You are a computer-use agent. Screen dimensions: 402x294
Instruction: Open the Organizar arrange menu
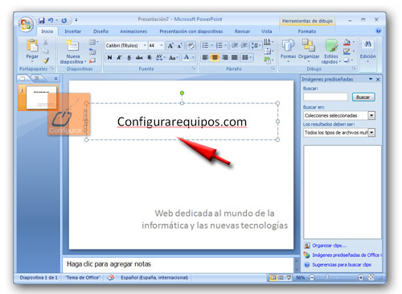click(x=309, y=50)
